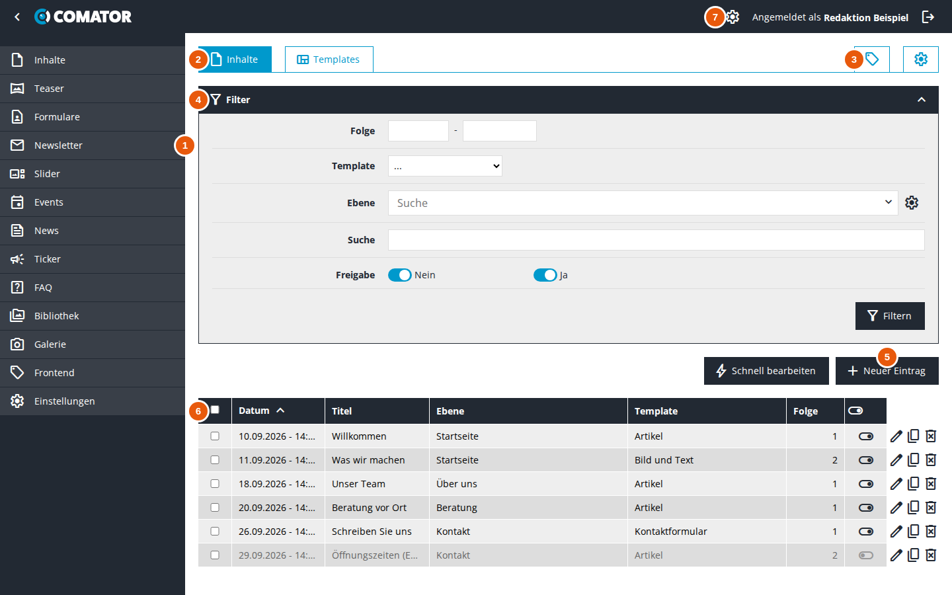The height and width of the screenshot is (595, 952).
Task: Open the blue gear settings button
Action: pos(921,59)
